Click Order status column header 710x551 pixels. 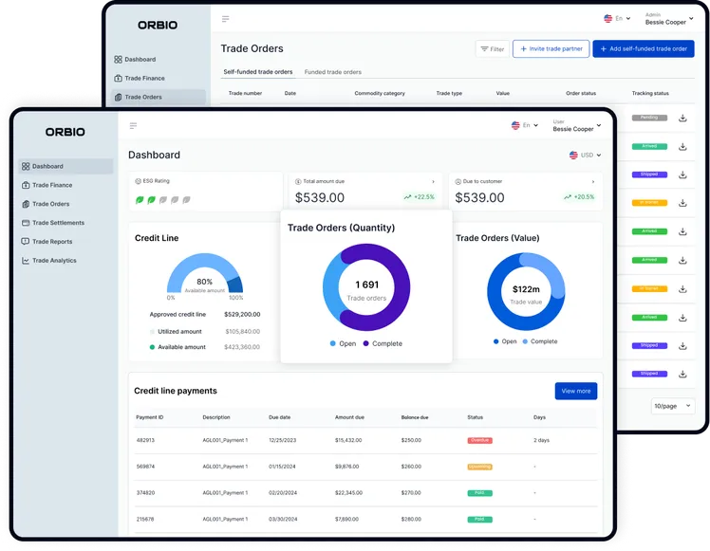pyautogui.click(x=581, y=93)
